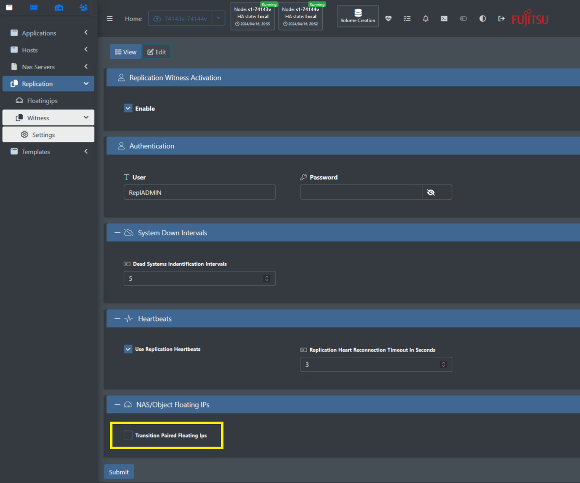
Task: Collapse the Heartbeats section
Action: click(x=117, y=319)
